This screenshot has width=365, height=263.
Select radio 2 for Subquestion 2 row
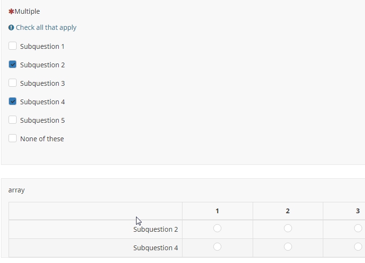(x=288, y=228)
